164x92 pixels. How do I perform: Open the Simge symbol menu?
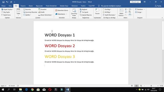tap(139, 12)
